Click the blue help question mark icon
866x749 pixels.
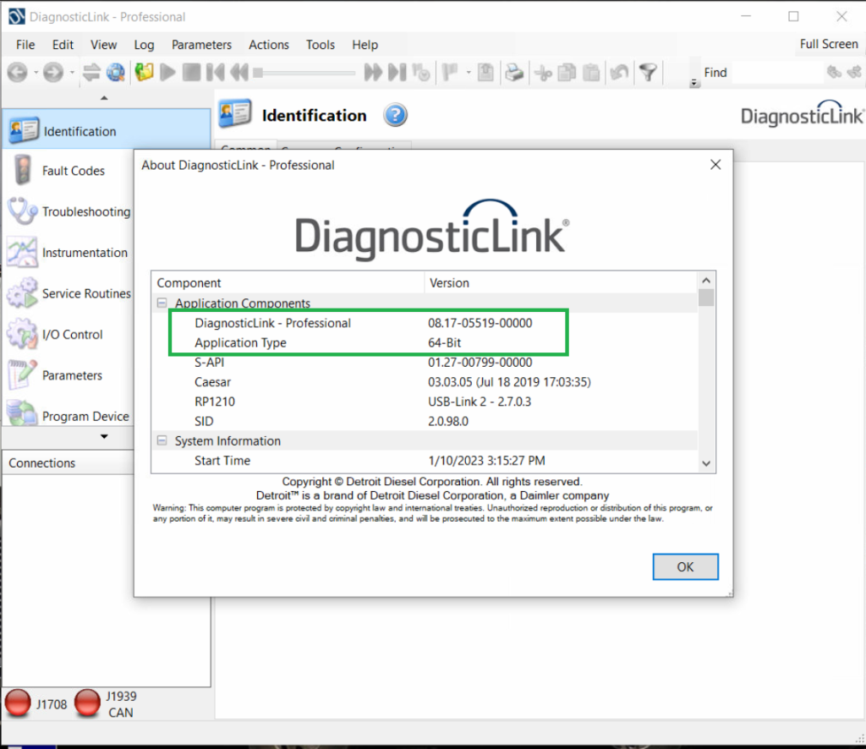pos(396,115)
